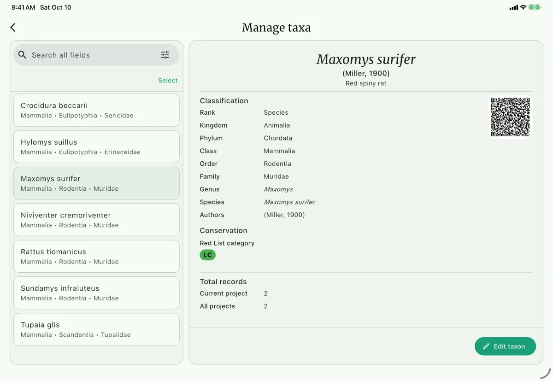Open search filter options icon
This screenshot has height=381, width=553.
[165, 55]
